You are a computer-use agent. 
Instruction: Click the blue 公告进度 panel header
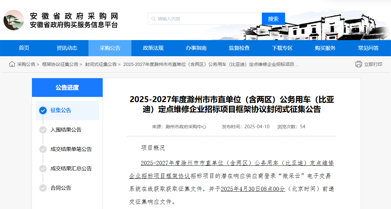pyautogui.click(x=67, y=87)
